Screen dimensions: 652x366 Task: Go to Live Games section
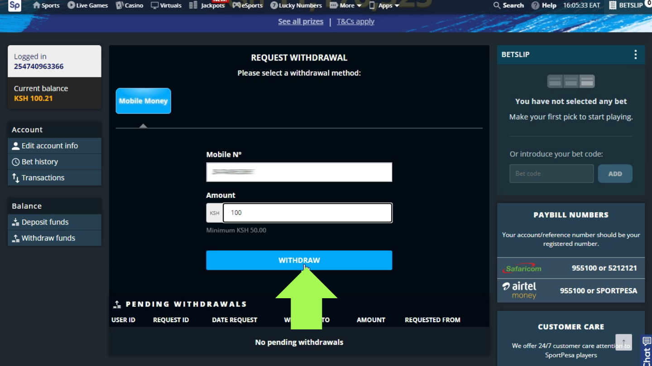pyautogui.click(x=87, y=5)
